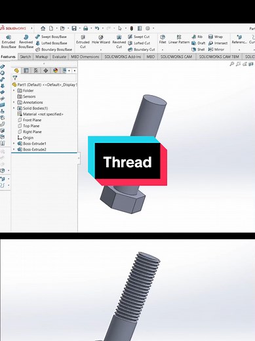Select the Lofted Boss/Base tool
The height and width of the screenshot is (341, 255).
click(51, 43)
